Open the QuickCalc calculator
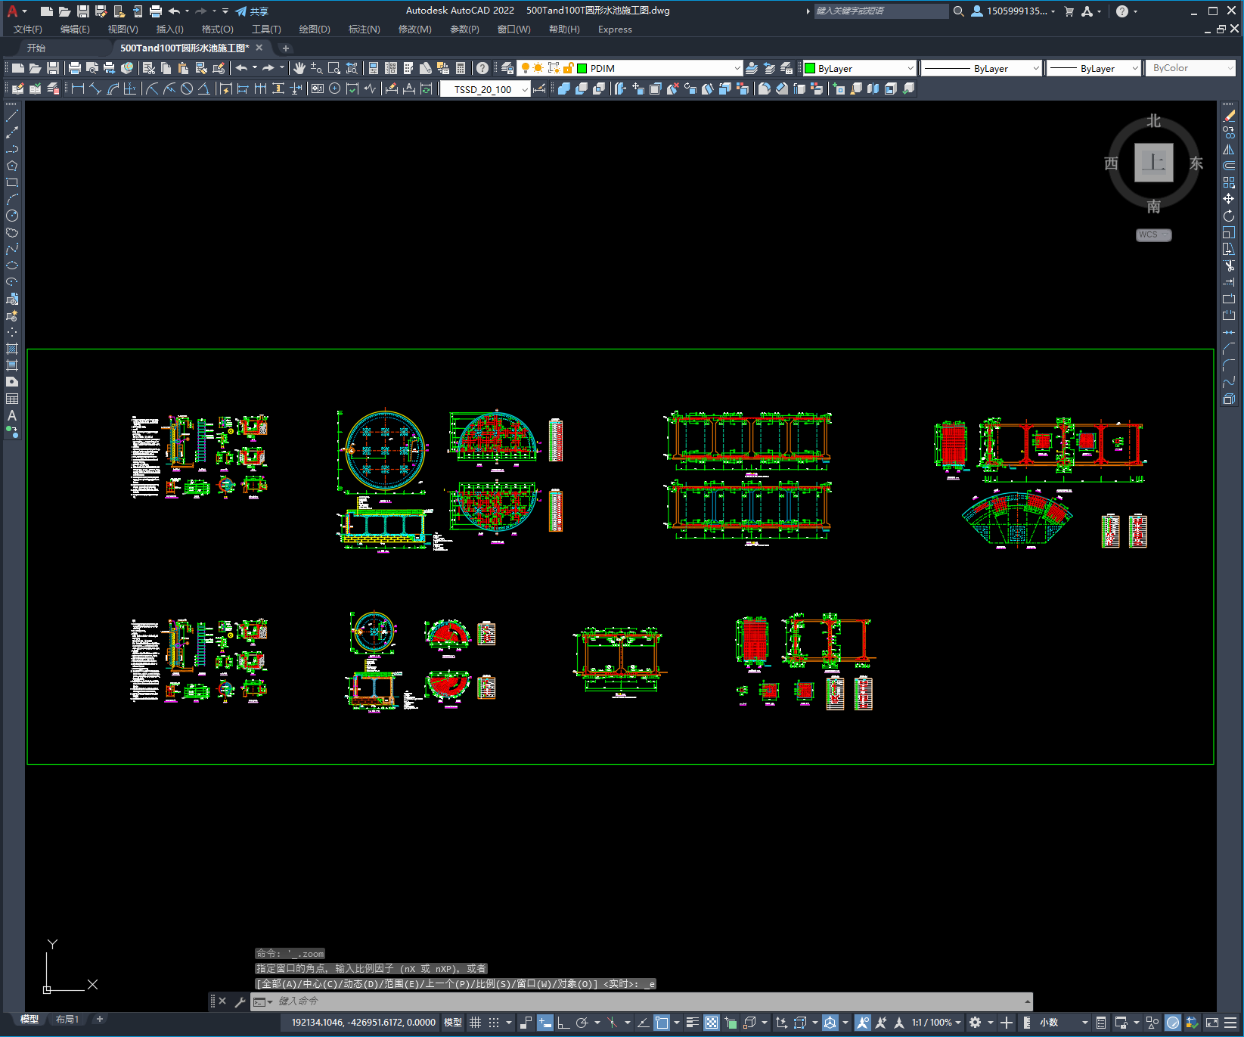Image resolution: width=1244 pixels, height=1037 pixels. tap(461, 68)
